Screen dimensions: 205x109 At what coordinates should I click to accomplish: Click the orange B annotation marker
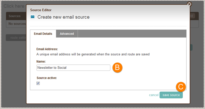(117, 68)
